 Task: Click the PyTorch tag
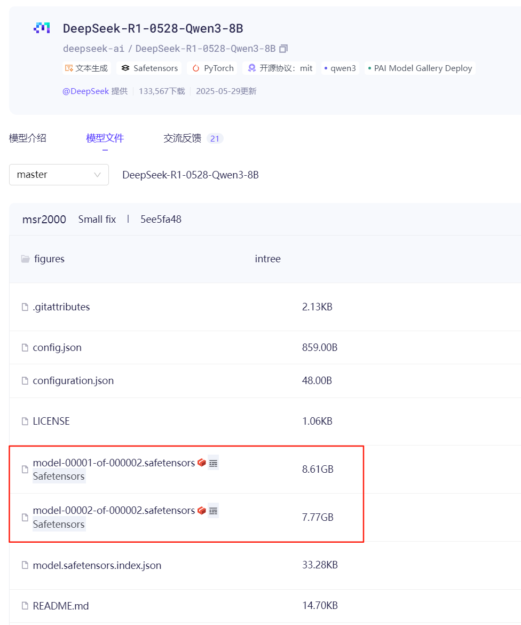coord(212,68)
